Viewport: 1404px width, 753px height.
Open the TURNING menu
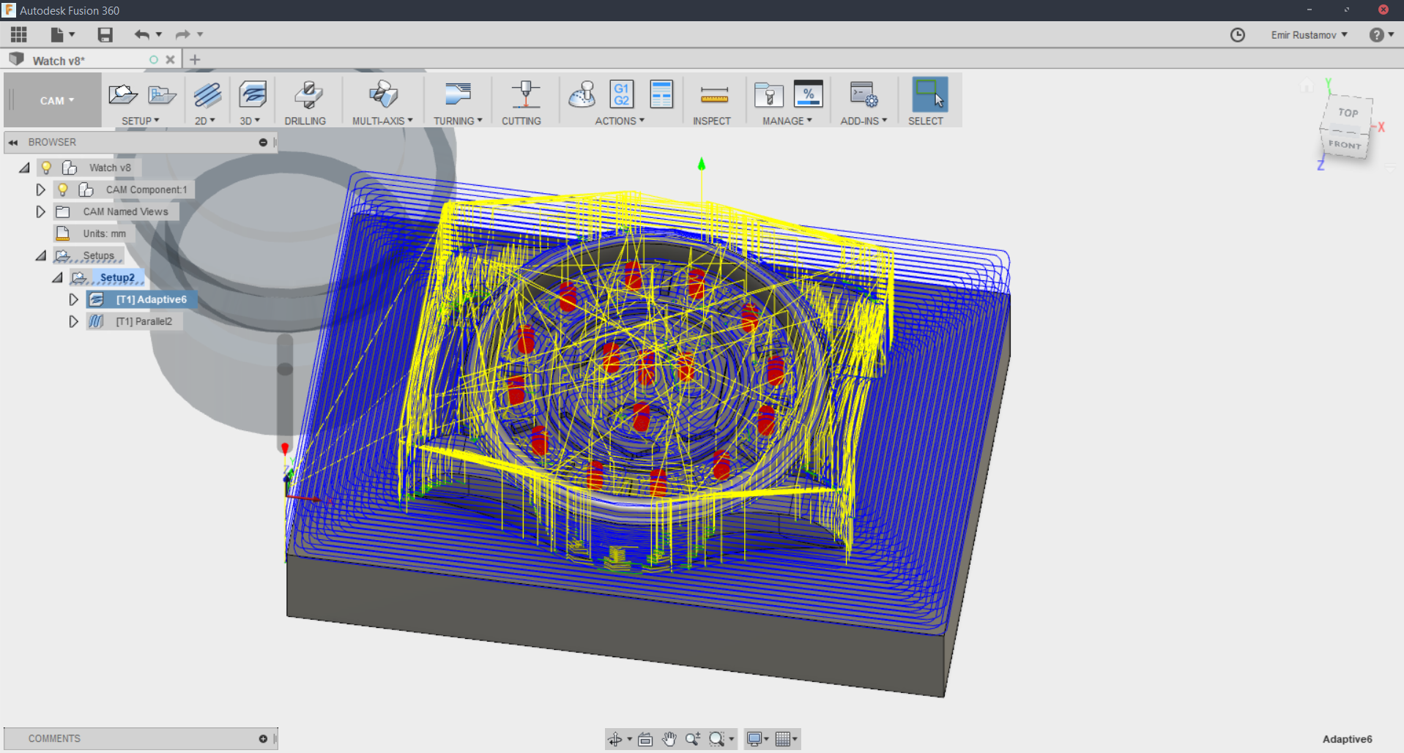coord(458,121)
